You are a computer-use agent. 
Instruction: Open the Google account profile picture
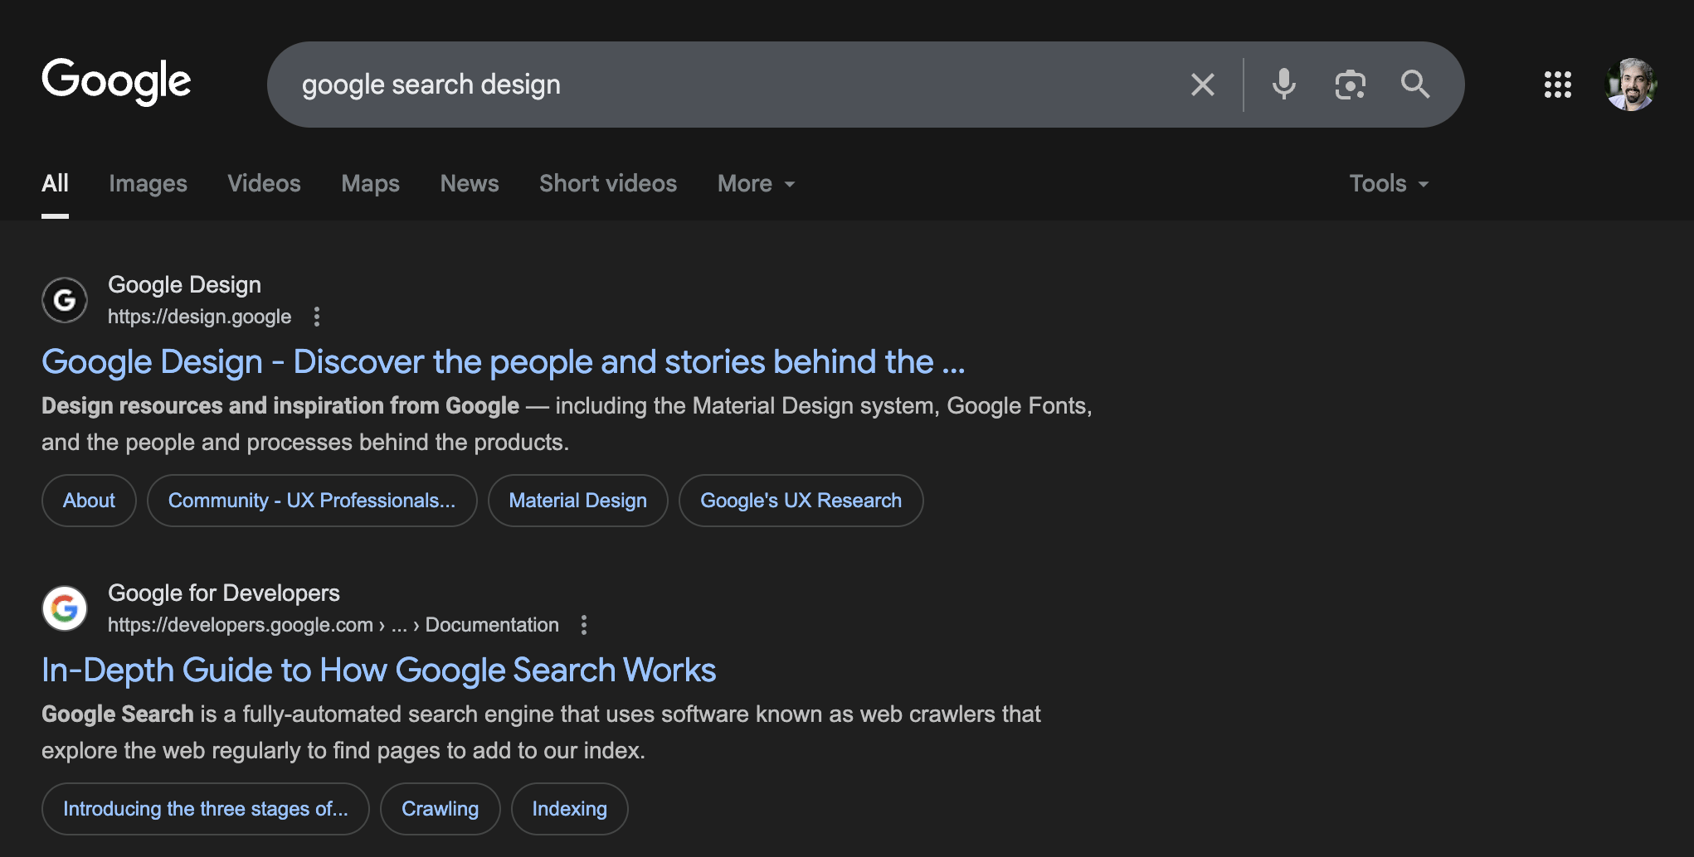1630,85
